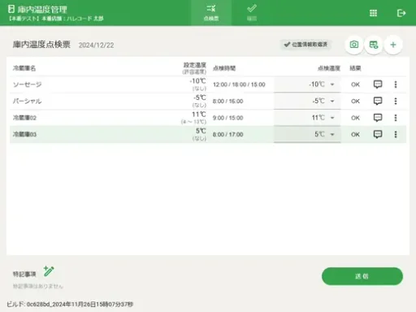Click the 特記事項 label
The image size is (416, 312).
[24, 274]
